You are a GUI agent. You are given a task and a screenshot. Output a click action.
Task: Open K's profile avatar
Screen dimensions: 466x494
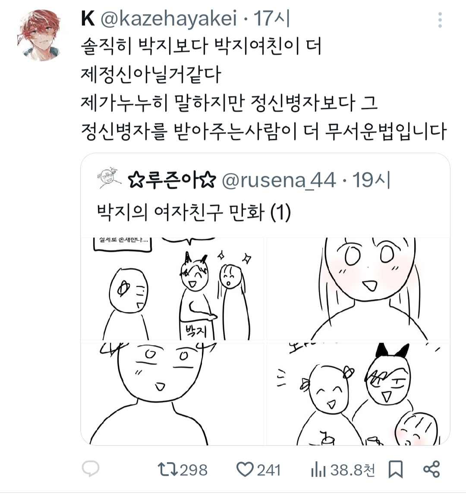(x=39, y=35)
